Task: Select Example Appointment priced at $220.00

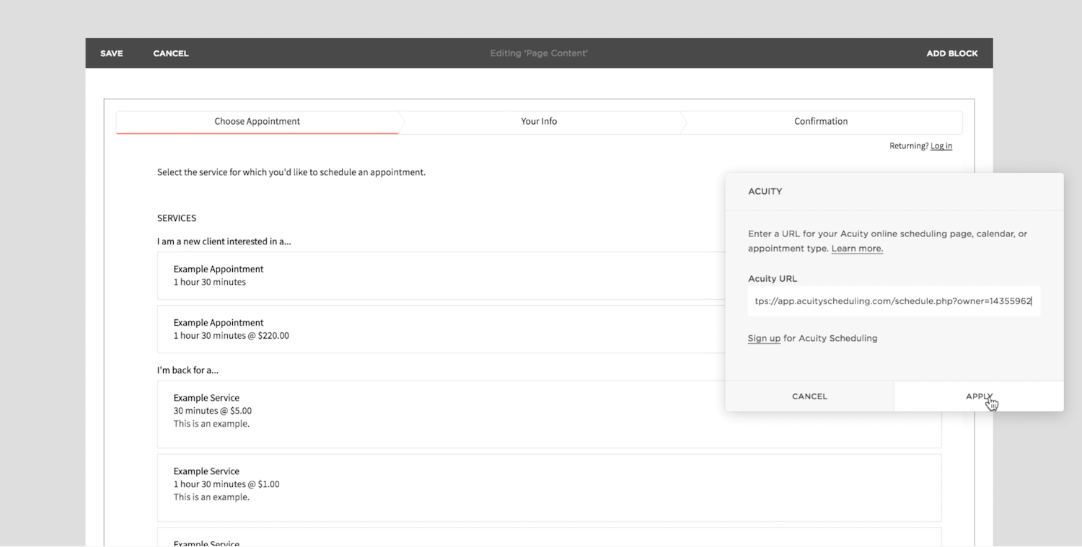Action: click(441, 329)
